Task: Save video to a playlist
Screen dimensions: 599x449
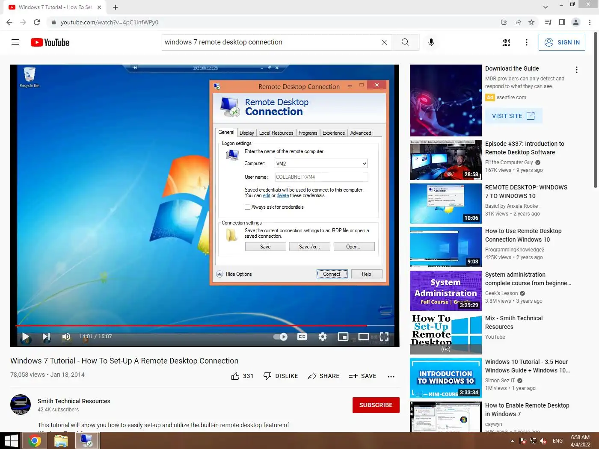Action: coord(362,376)
